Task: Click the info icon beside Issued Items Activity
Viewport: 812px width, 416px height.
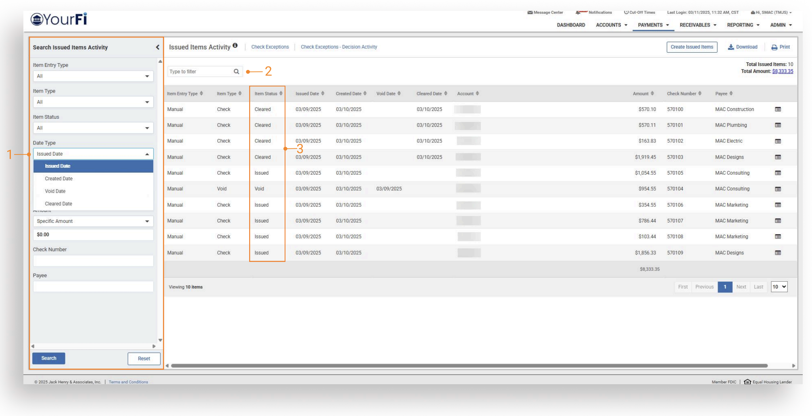Action: click(235, 46)
